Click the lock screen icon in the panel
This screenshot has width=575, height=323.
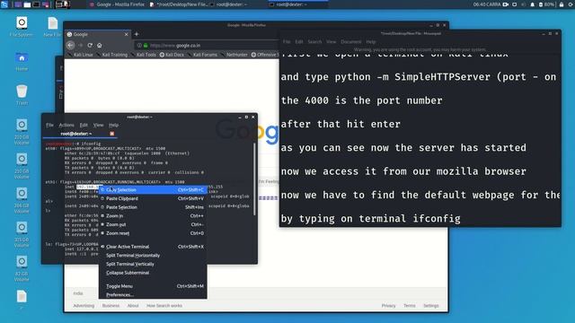[x=561, y=4]
